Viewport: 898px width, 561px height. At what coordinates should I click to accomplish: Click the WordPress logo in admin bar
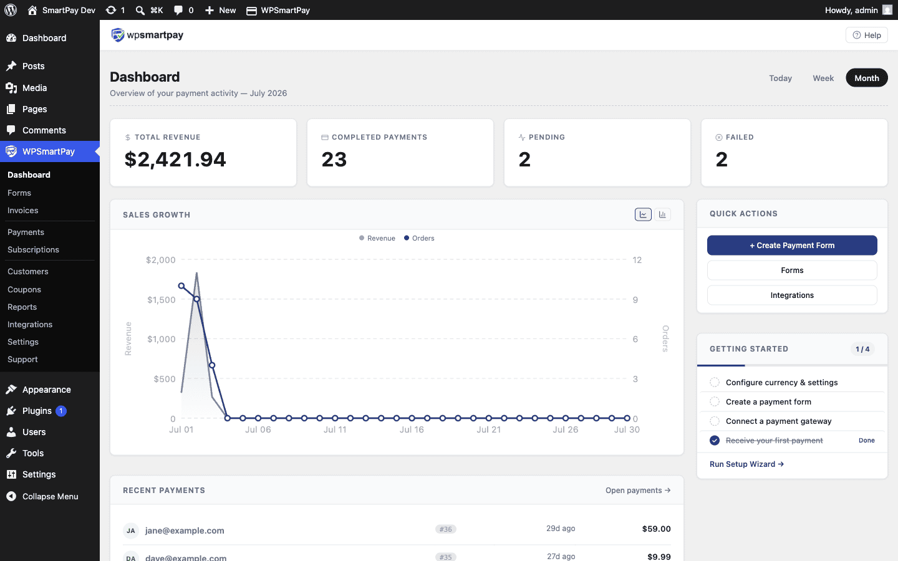point(11,10)
